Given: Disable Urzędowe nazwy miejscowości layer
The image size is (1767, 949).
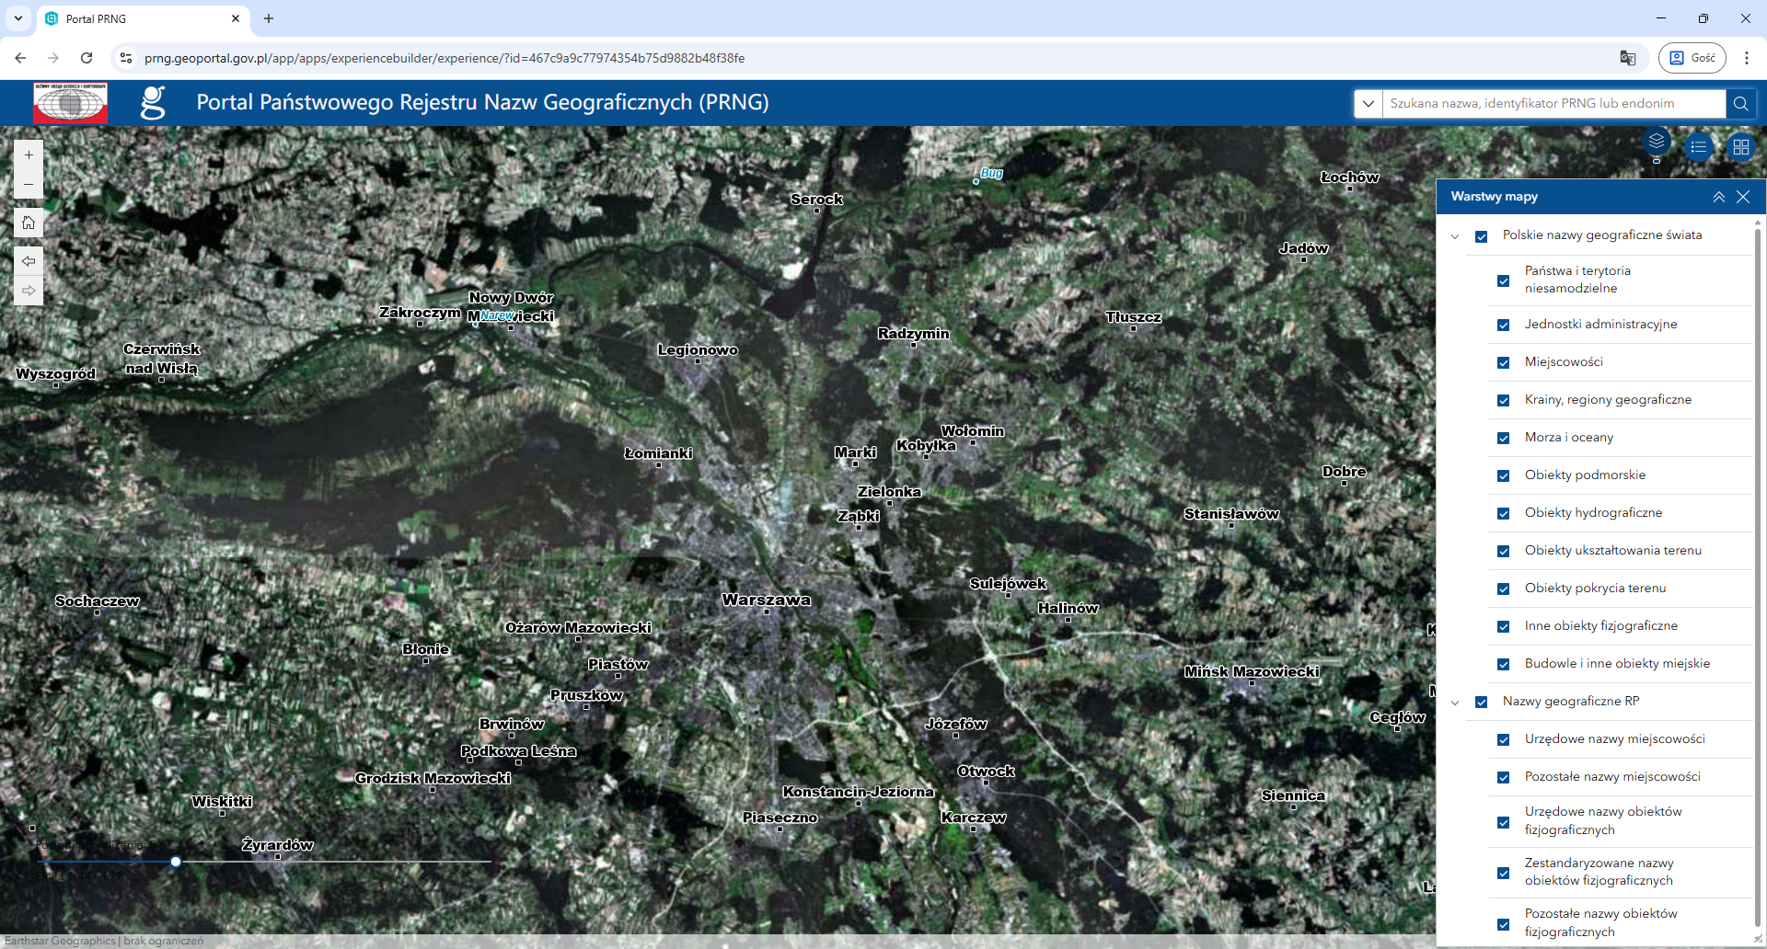Looking at the screenshot, I should tap(1504, 739).
